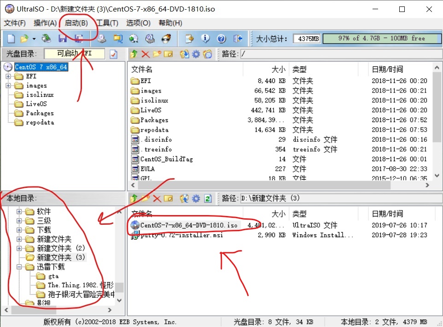Click the Make CD/DVD Image icon
The height and width of the screenshot is (327, 443).
click(102, 38)
